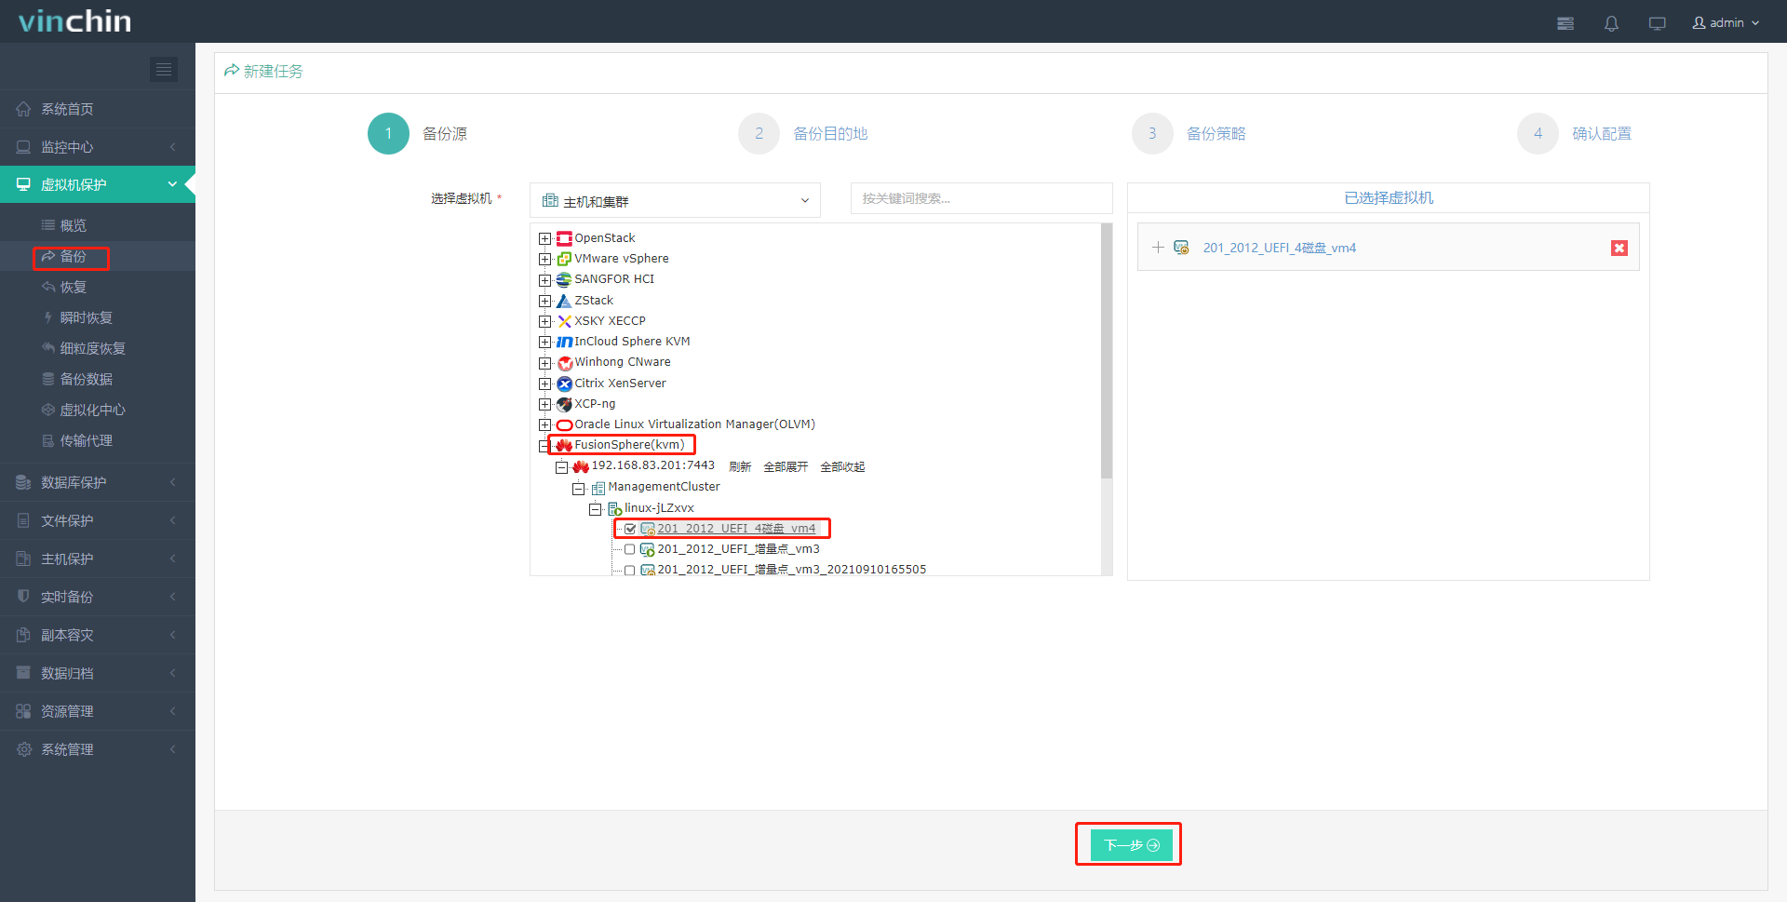Click the 下一步 next button
The height and width of the screenshot is (902, 1787).
point(1131,845)
